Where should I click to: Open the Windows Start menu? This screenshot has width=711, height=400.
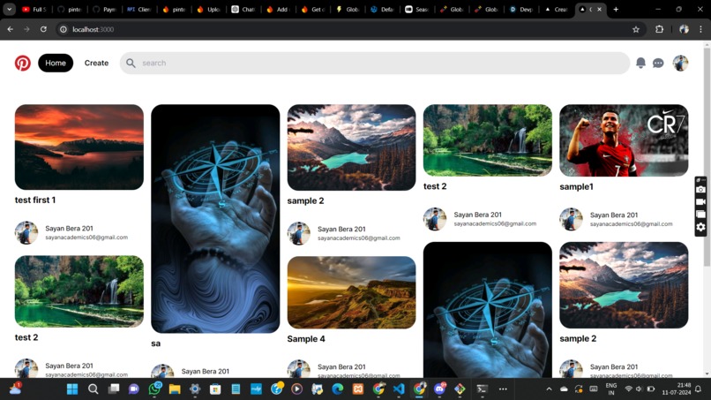tap(72, 389)
